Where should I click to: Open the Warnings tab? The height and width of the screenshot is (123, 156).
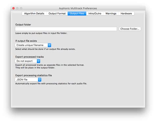click(111, 13)
